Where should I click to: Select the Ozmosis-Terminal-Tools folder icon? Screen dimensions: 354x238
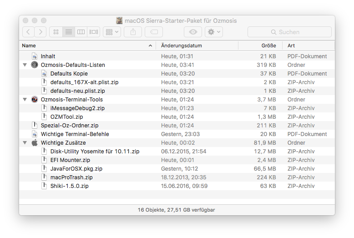[35, 99]
